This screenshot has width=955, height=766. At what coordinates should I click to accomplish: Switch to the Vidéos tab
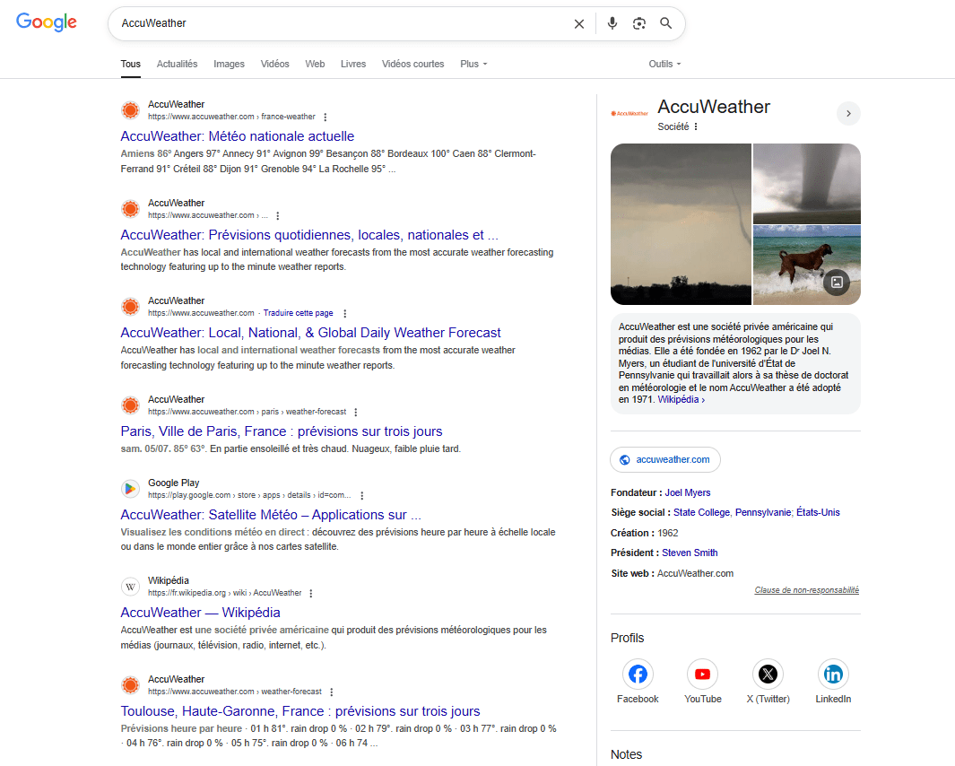274,64
